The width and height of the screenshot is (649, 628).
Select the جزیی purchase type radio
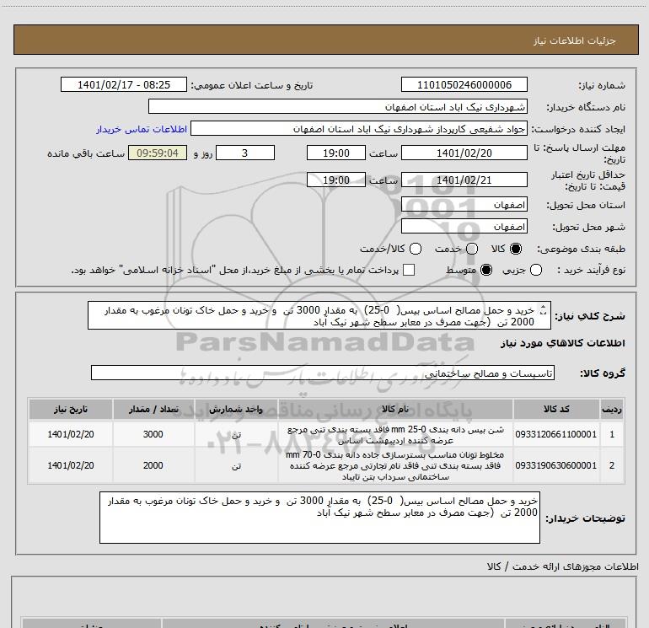click(x=536, y=270)
